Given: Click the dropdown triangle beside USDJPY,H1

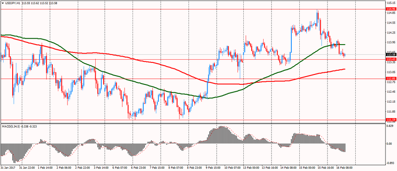Looking at the screenshot, I should 2,3.
